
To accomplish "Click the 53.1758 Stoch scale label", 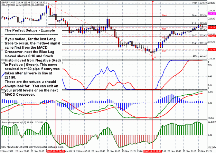I will (212, 122).
